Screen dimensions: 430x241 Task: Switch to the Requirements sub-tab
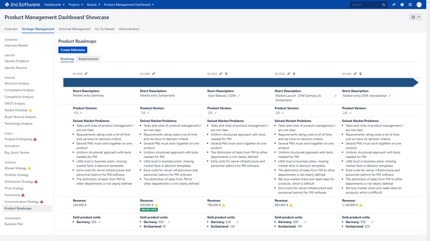tap(88, 59)
